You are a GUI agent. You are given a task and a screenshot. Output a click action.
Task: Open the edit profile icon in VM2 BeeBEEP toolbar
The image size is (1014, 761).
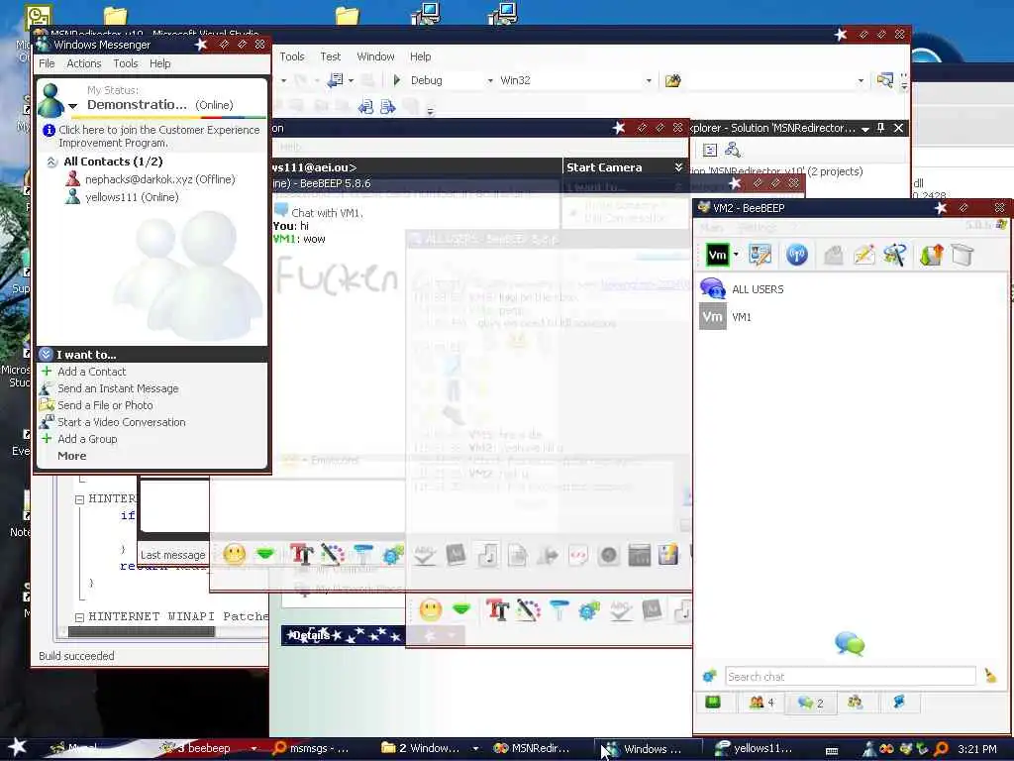point(760,255)
